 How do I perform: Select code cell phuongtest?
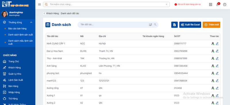[86, 73]
